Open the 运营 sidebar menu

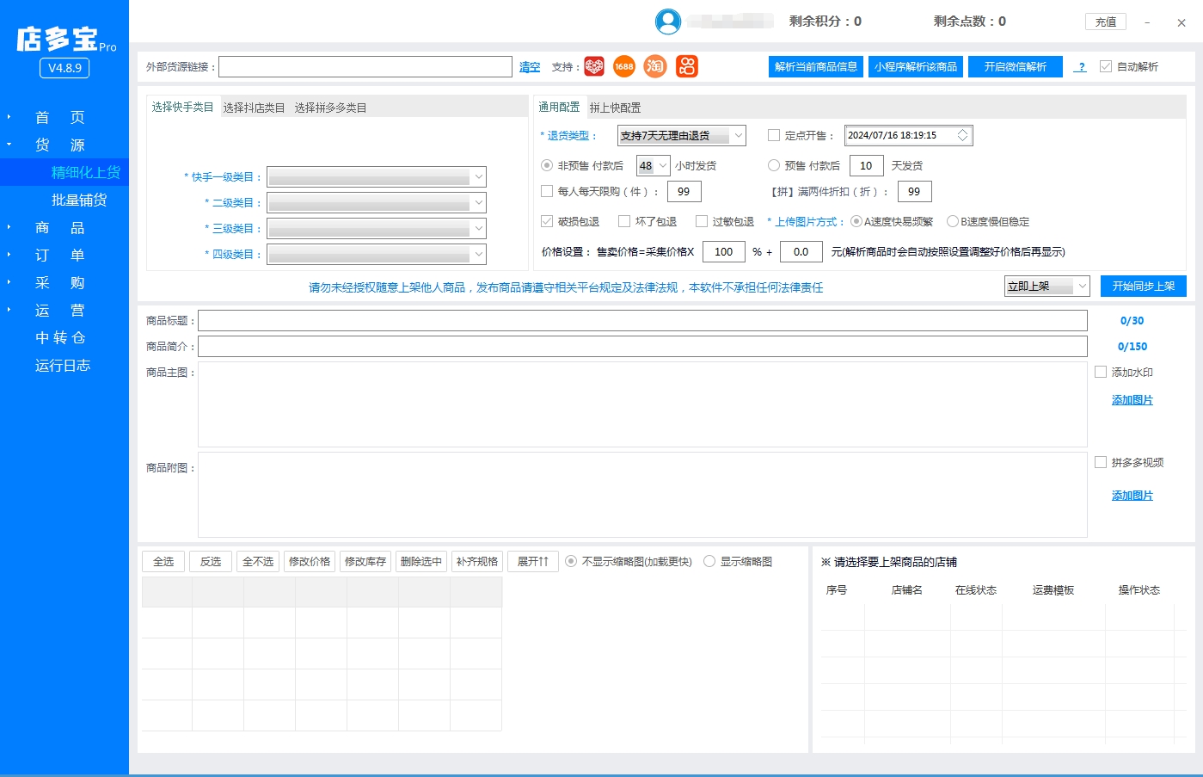point(59,310)
